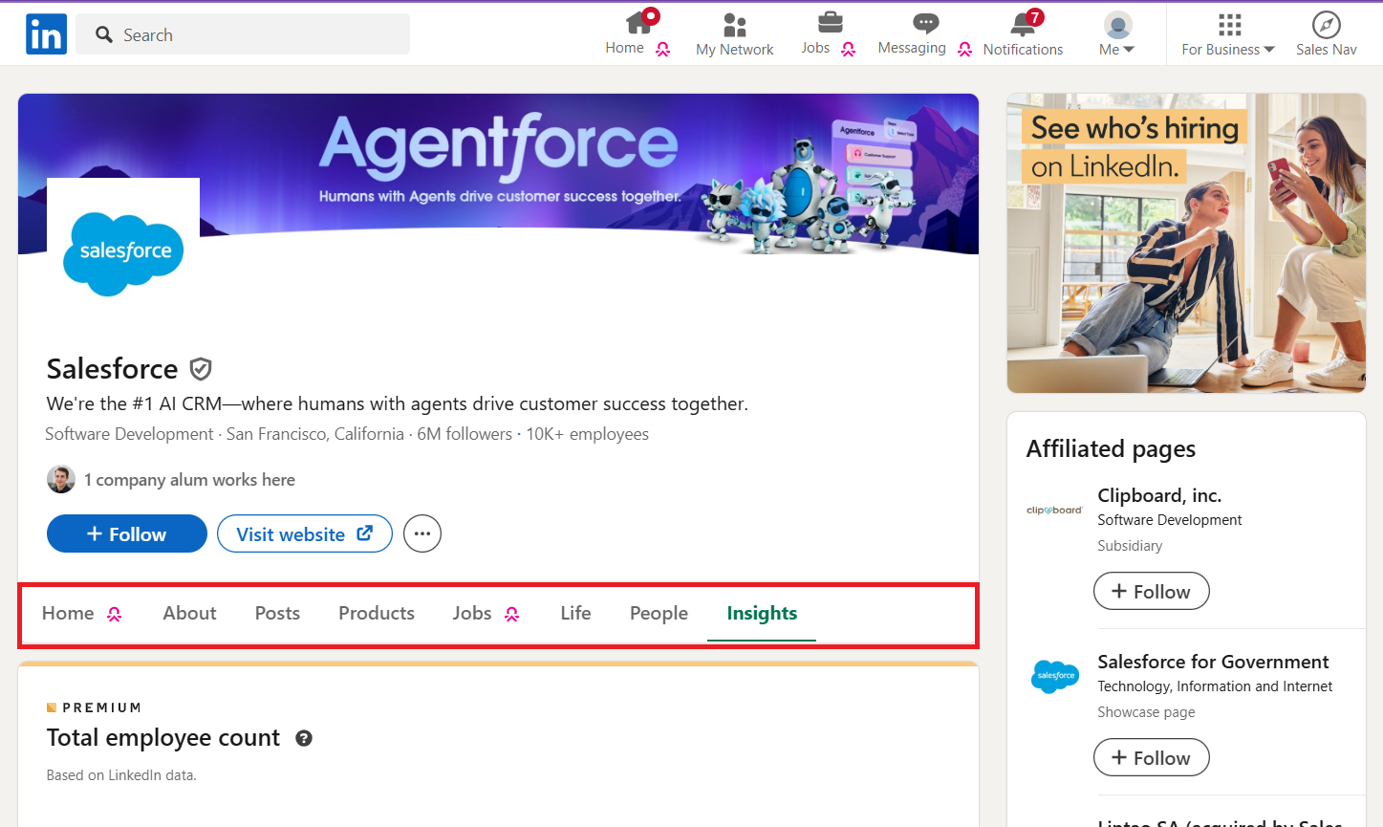Switch to the About tab
Screen dimensions: 1383x827
click(x=189, y=614)
